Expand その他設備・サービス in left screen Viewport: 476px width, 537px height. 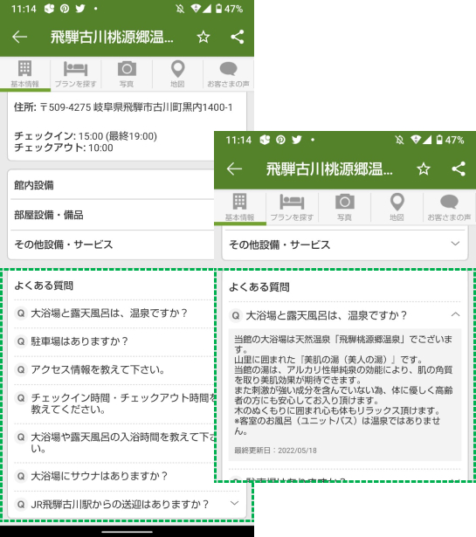(113, 244)
